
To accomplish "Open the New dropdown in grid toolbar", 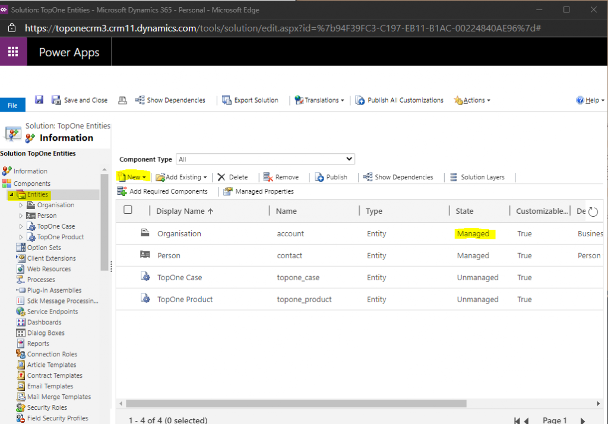I will click(133, 177).
